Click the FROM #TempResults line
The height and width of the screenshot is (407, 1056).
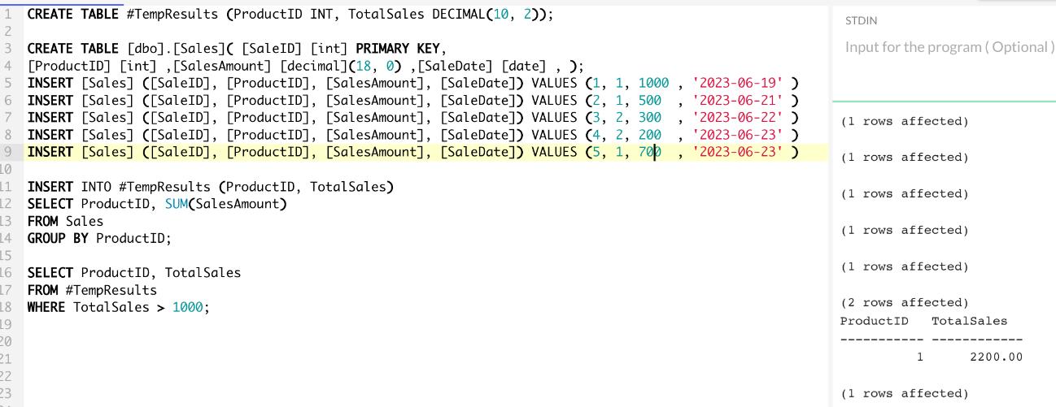92,290
